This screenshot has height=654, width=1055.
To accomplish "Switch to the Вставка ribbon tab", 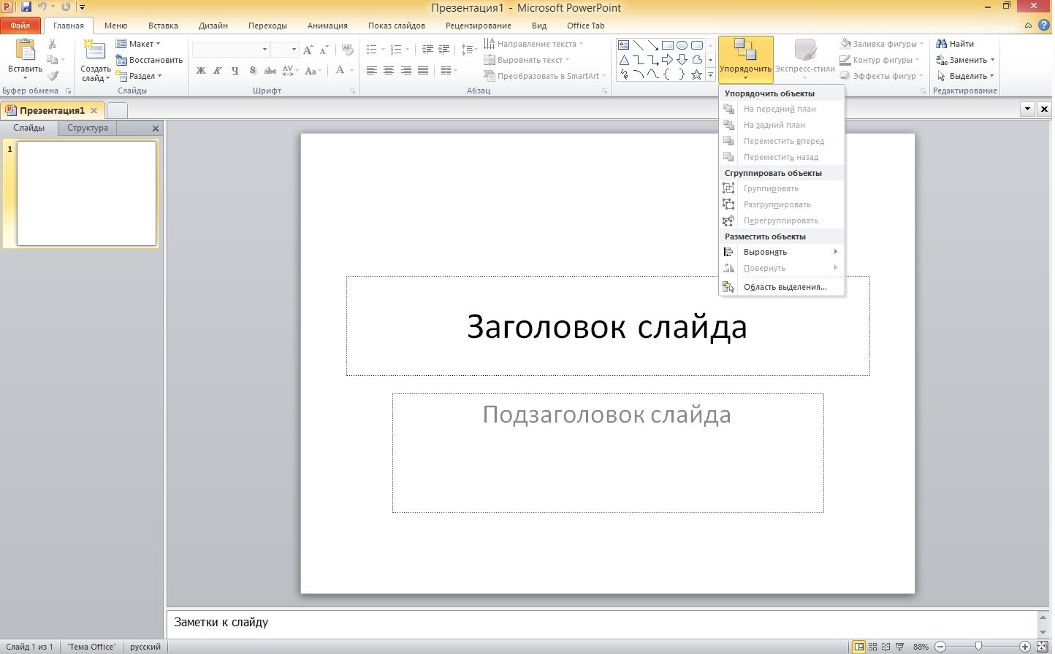I will click(x=163, y=26).
